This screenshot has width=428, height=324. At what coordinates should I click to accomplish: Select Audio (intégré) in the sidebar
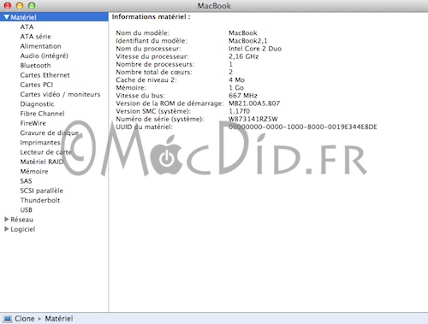pyautogui.click(x=45, y=56)
